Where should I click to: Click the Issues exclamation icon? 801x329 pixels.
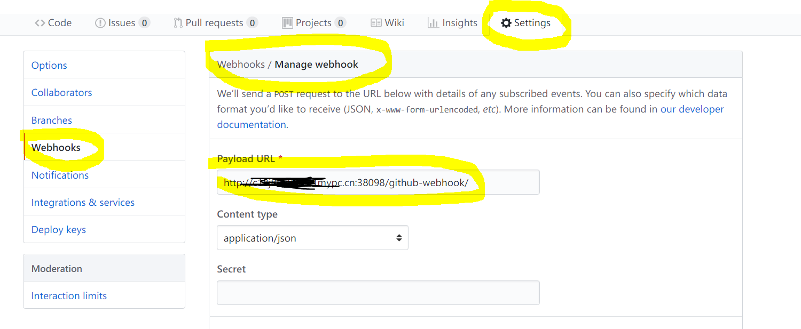[x=100, y=23]
